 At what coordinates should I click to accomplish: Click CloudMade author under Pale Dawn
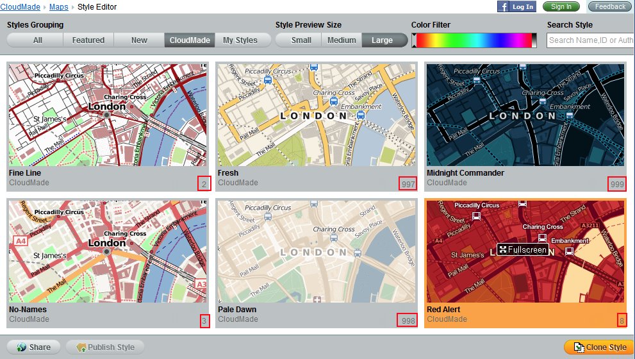click(x=238, y=319)
